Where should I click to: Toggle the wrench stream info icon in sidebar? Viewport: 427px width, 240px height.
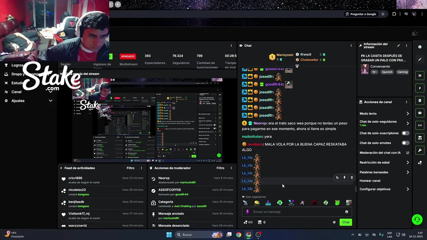click(x=420, y=150)
